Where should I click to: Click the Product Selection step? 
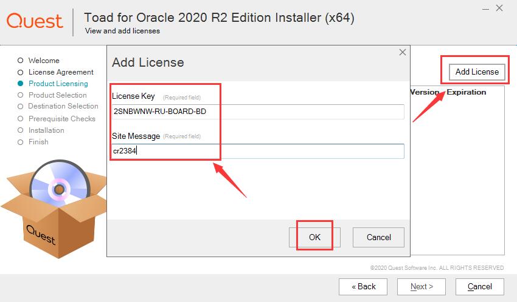click(x=57, y=95)
